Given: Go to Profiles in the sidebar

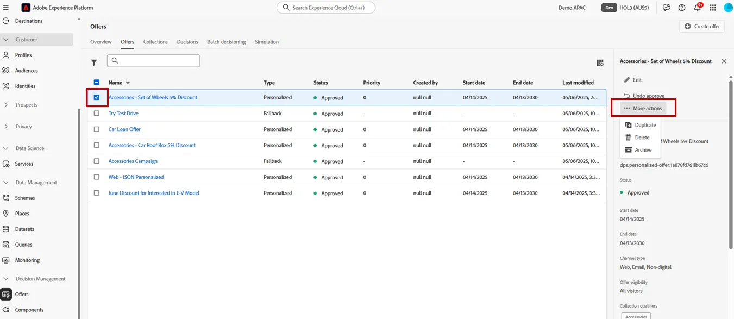Looking at the screenshot, I should coord(23,55).
